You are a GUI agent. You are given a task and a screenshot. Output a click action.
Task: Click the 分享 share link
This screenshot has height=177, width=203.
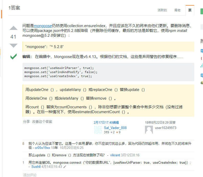(x=26, y=122)
